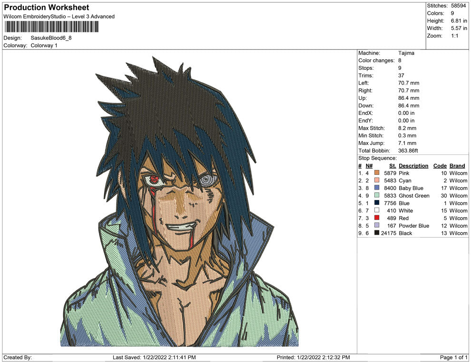Select the design name 'SasukeBlood6_8'
Screen dimensions: 471x362
click(x=51, y=38)
